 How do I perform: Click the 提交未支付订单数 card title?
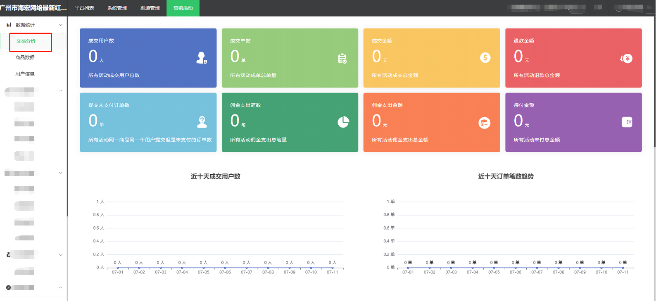click(x=109, y=105)
